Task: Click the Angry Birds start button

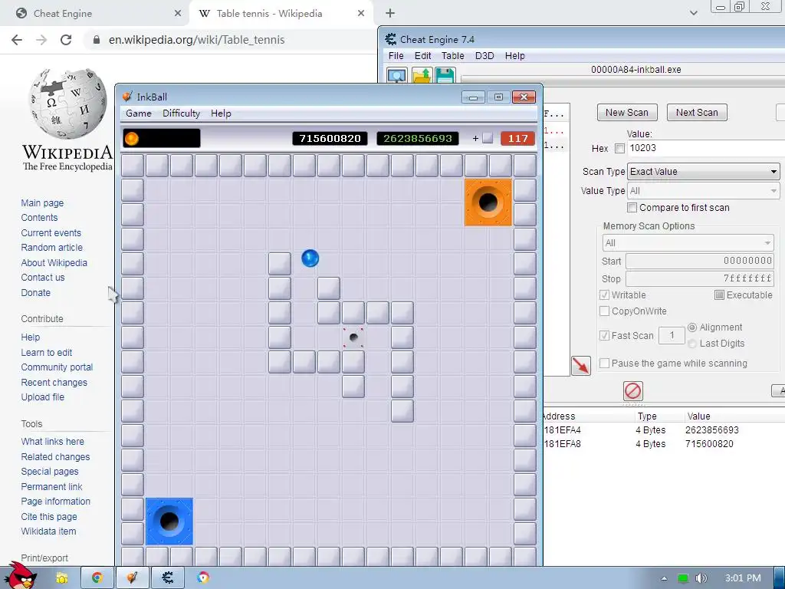Action: (21, 576)
